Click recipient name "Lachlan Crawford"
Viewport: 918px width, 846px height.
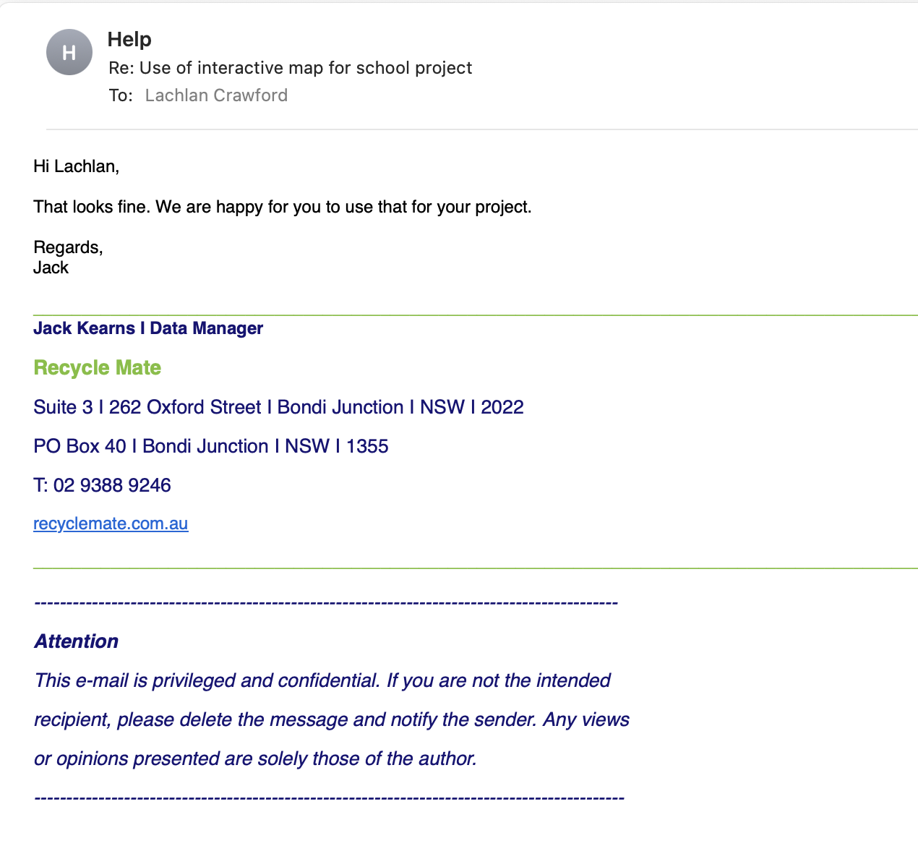point(216,95)
